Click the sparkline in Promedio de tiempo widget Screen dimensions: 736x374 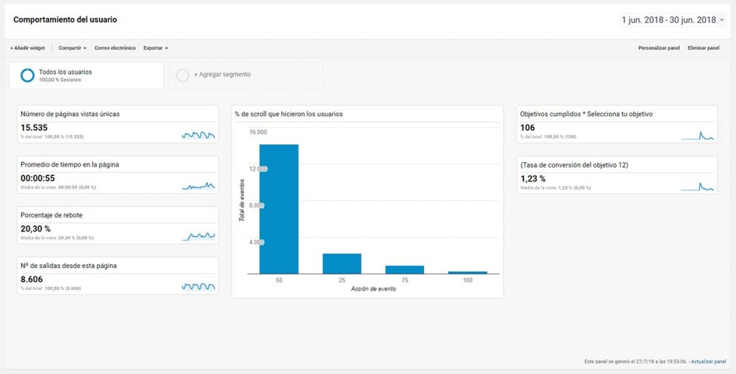198,186
